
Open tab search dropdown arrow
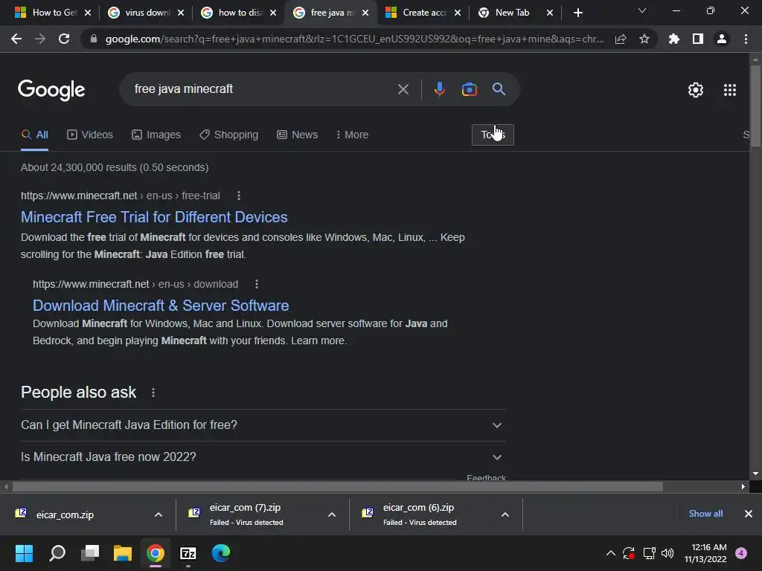[642, 10]
